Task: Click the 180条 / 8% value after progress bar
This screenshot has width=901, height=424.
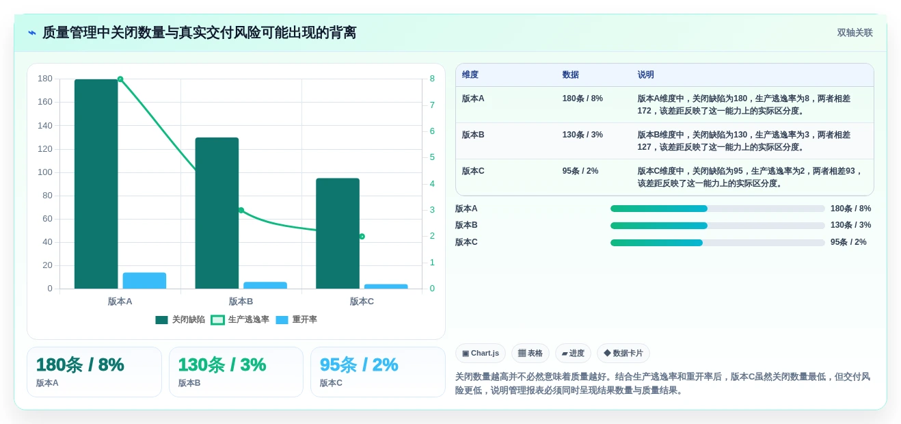Action: pyautogui.click(x=850, y=209)
